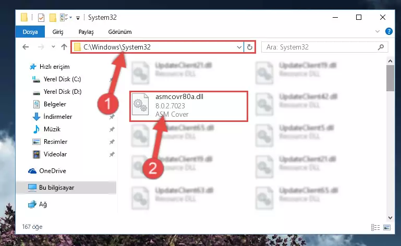The width and height of the screenshot is (401, 246).
Task: Expand the ribbon with the chevron
Action: tap(377, 31)
